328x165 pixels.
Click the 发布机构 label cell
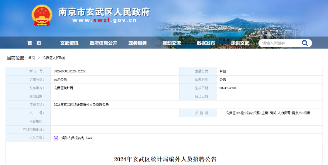tap(28, 88)
